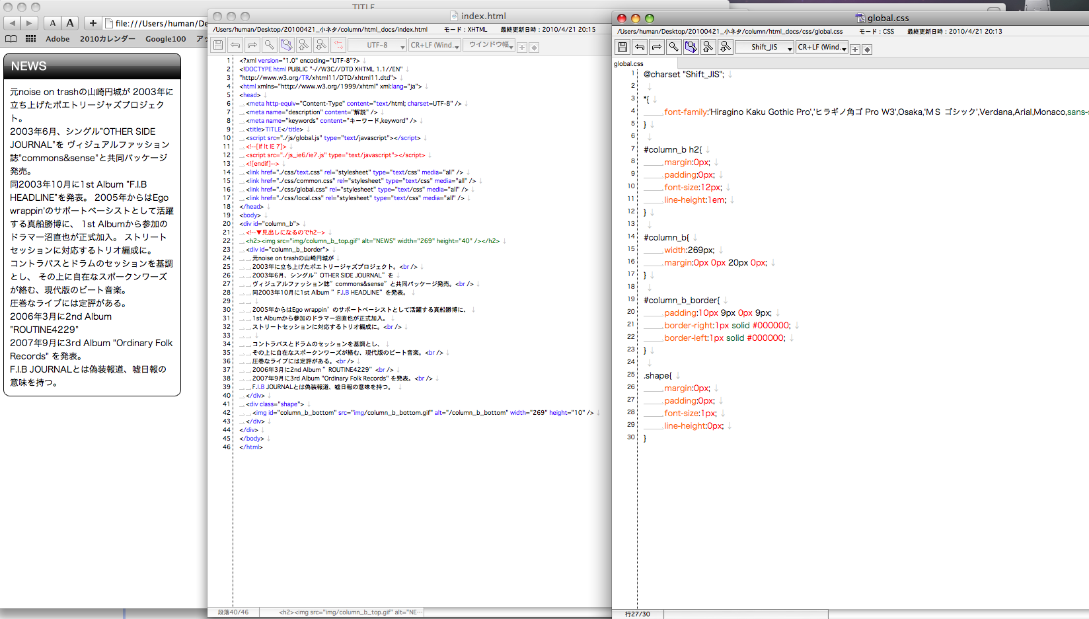Click #column_b_border{ selector line
Viewport: 1089px width, 619px height.
click(682, 301)
